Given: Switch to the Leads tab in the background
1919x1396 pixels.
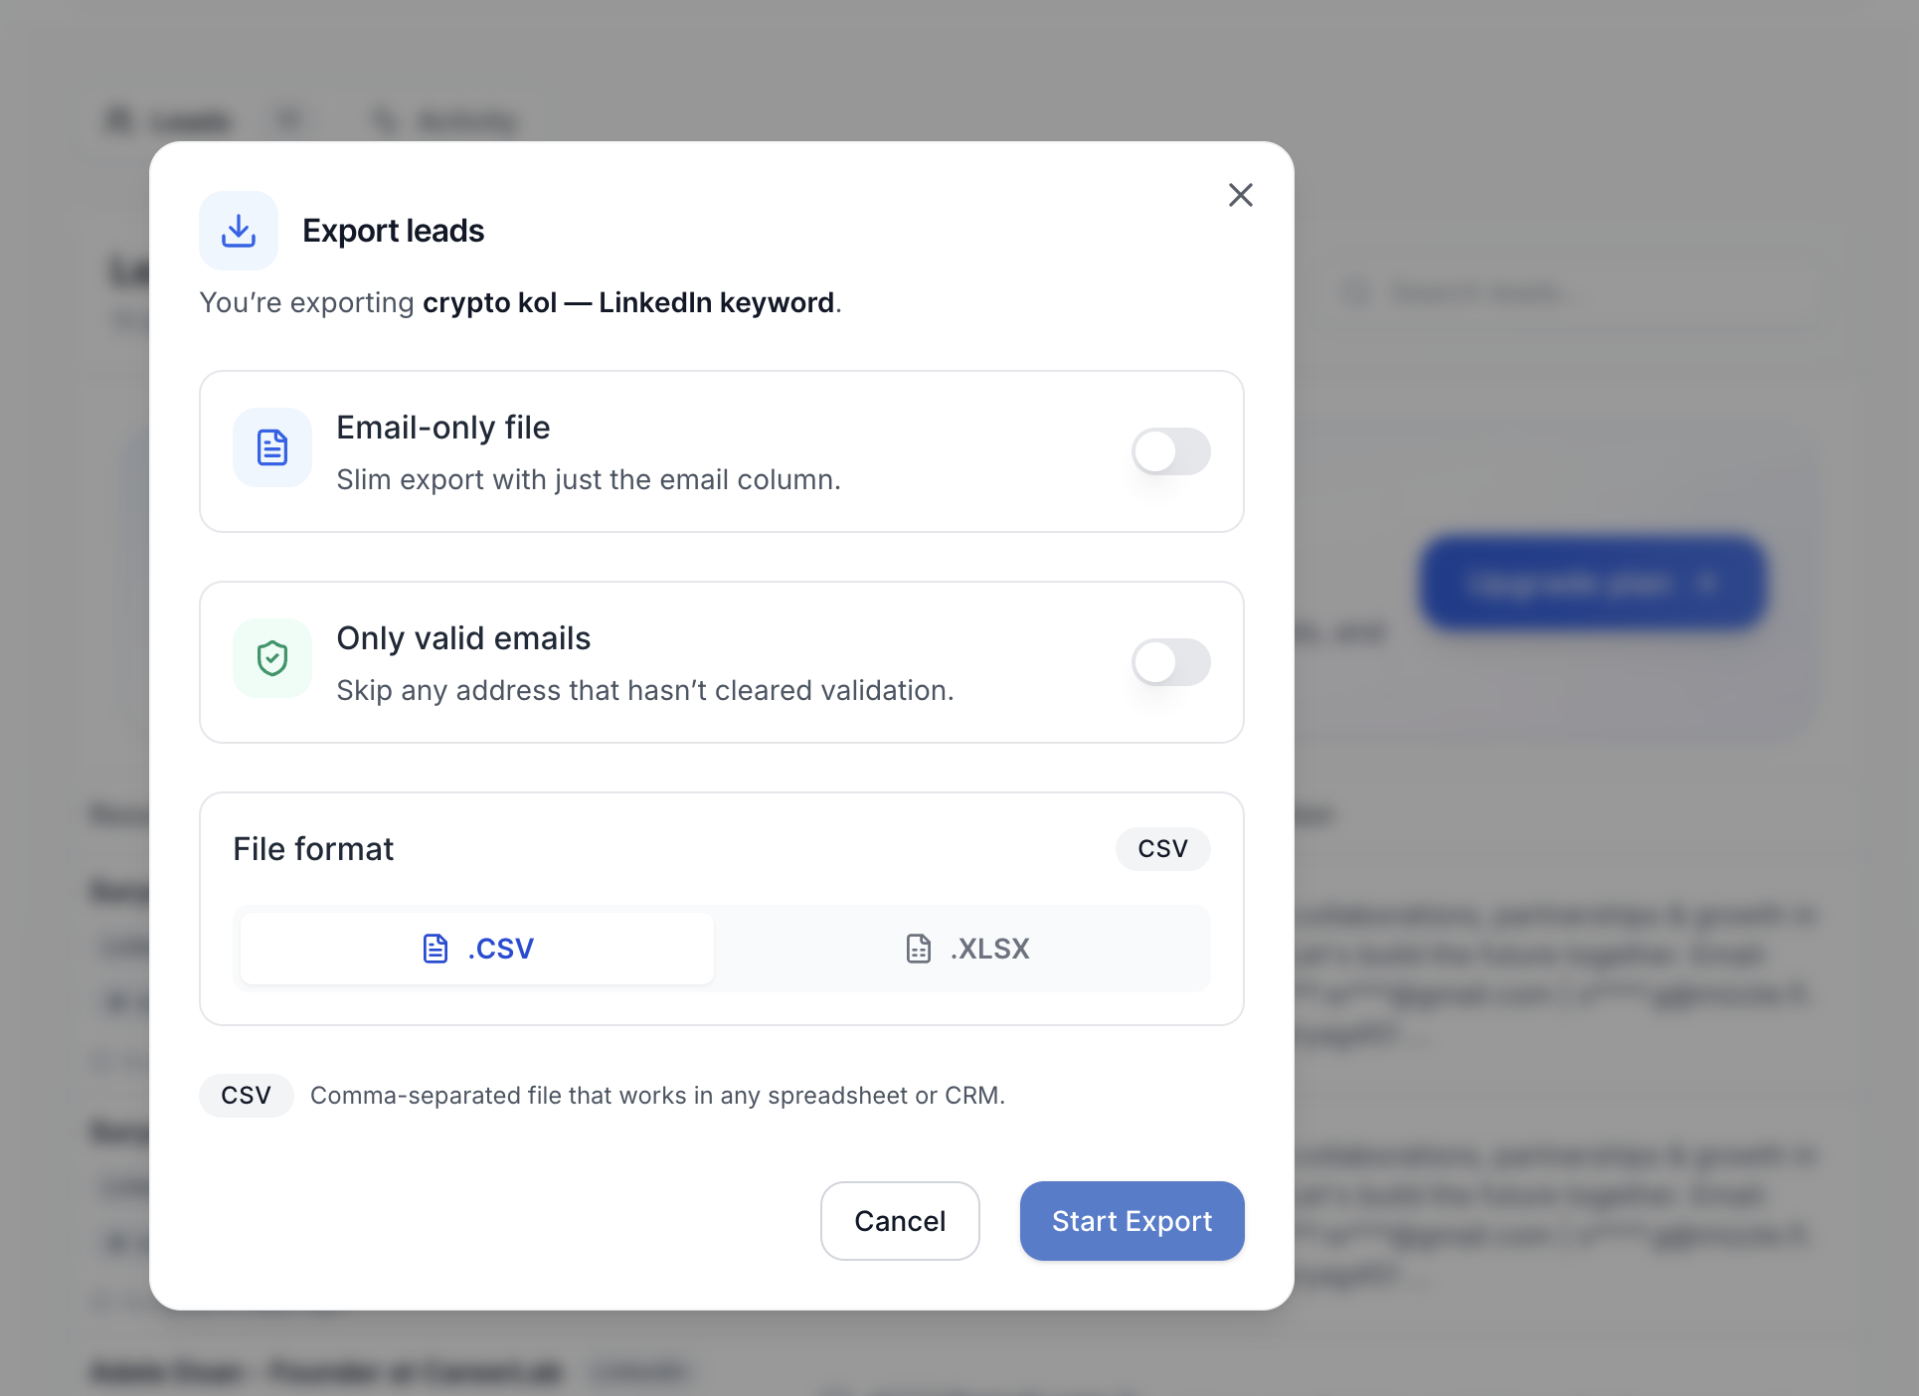Looking at the screenshot, I should click(171, 120).
